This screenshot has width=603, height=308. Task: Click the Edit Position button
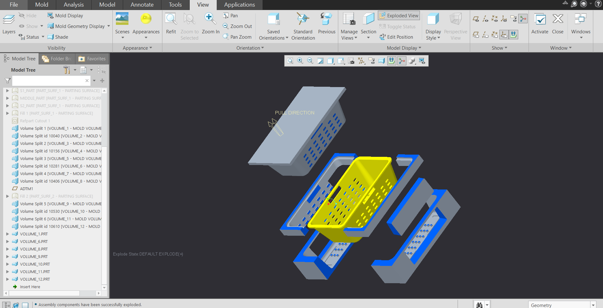pyautogui.click(x=396, y=37)
